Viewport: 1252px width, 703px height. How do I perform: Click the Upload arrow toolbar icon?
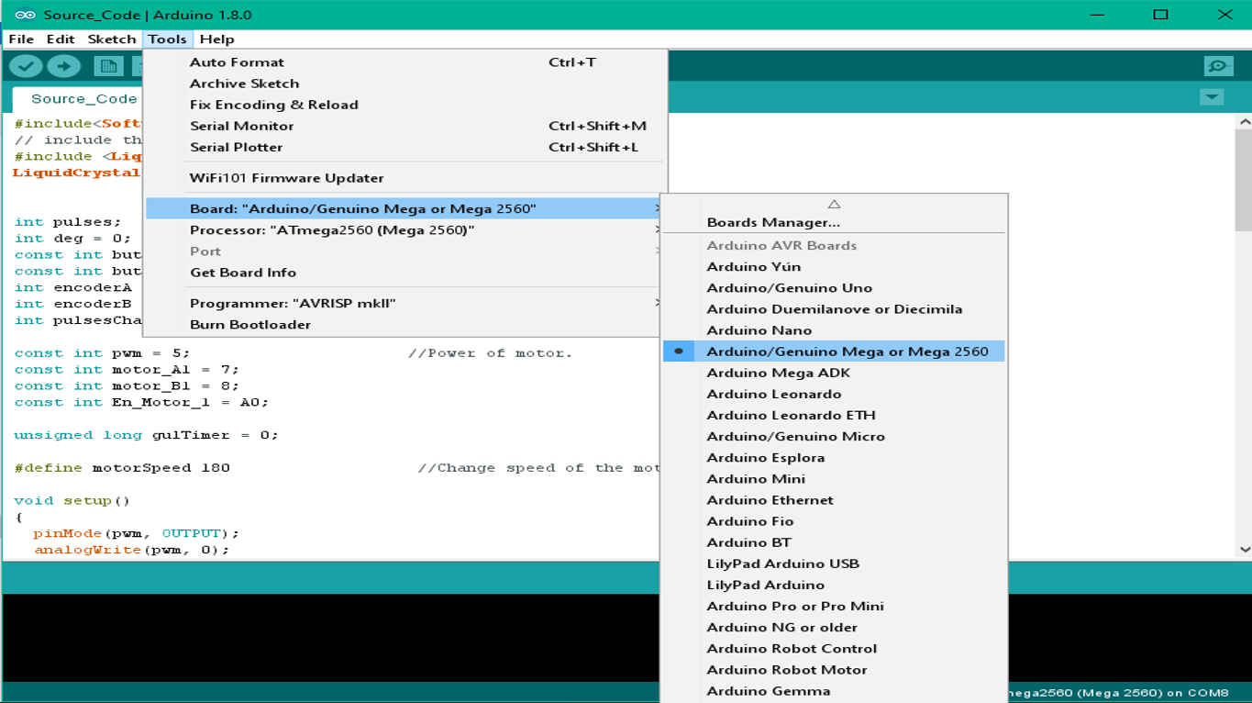coord(63,66)
